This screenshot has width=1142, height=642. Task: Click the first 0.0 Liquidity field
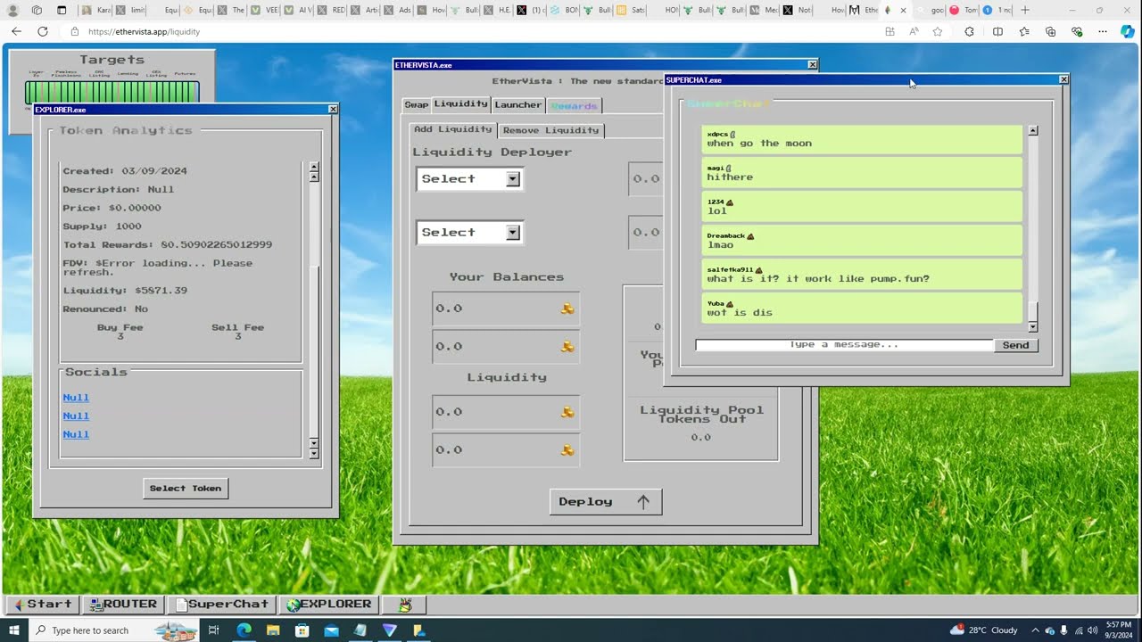[x=506, y=412]
